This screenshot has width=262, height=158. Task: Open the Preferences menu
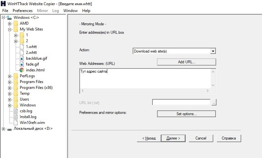click(x=22, y=11)
